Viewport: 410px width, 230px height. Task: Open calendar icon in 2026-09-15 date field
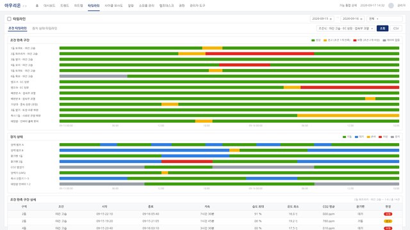331,19
